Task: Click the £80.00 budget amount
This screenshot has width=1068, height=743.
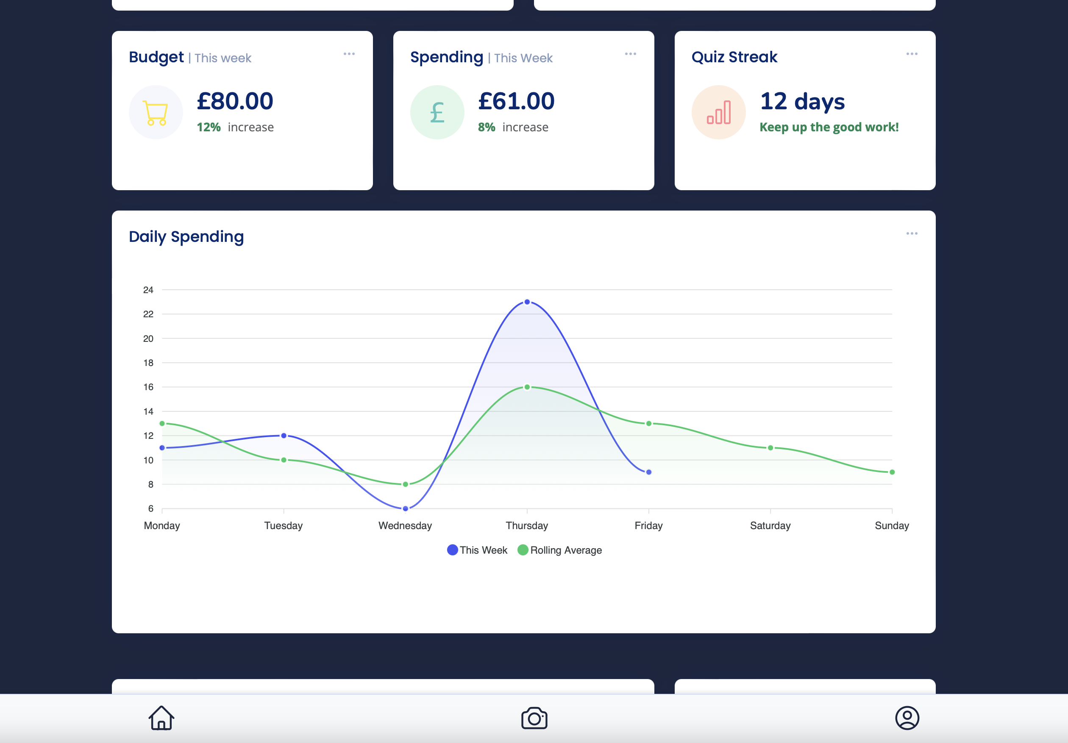Action: tap(235, 101)
